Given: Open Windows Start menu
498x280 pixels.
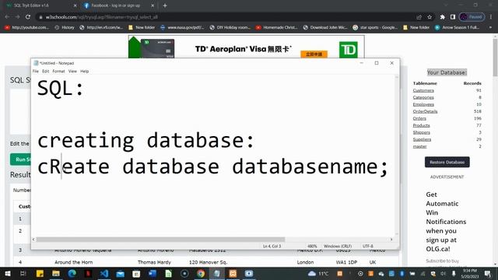Looking at the screenshot, I should click(x=7, y=273).
